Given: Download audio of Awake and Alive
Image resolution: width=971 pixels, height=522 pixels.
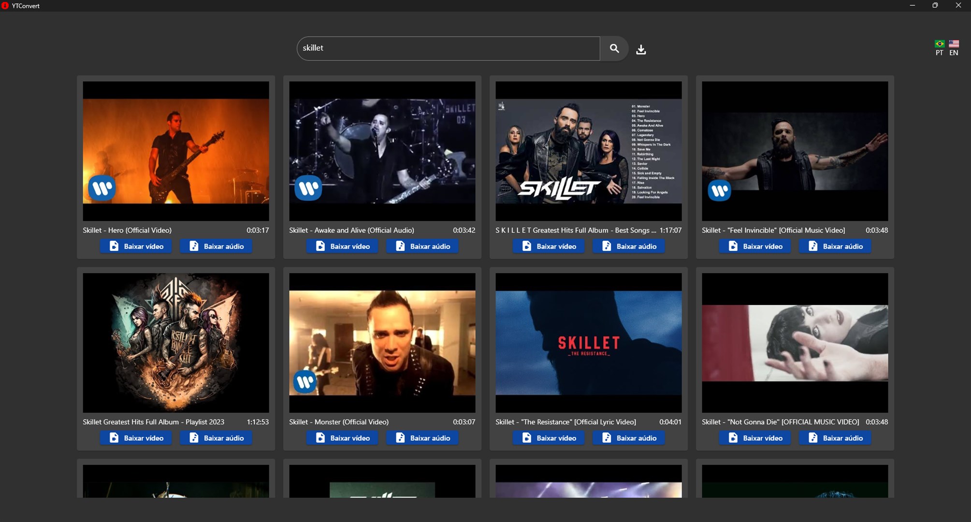Looking at the screenshot, I should [x=422, y=246].
